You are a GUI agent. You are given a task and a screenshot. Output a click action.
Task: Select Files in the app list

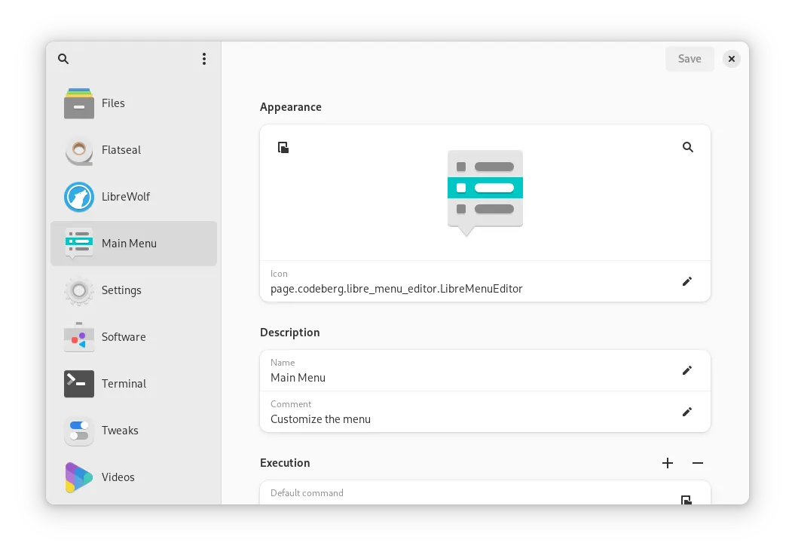pyautogui.click(x=134, y=103)
